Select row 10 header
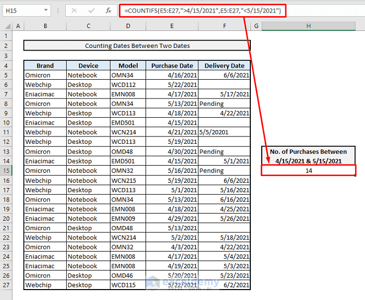 [x=6, y=122]
